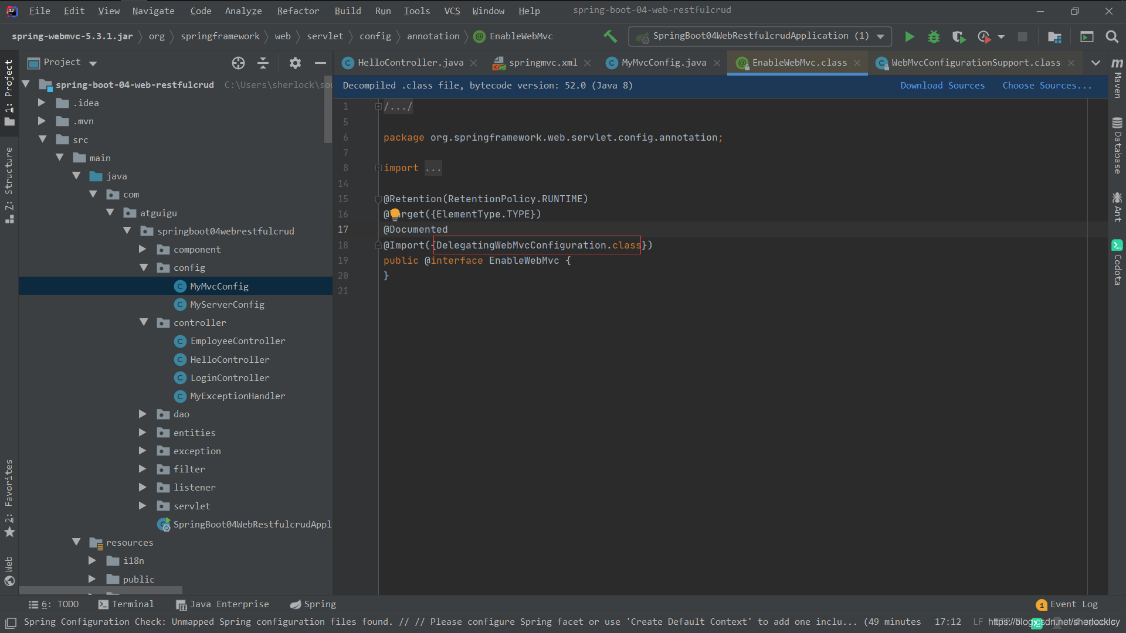This screenshot has width=1126, height=633.
Task: Click the servlet breadcrumb in navigation bar
Action: coord(325,36)
